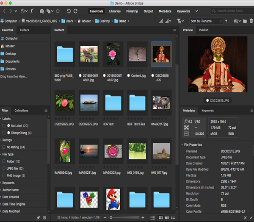Click the thumbnail size slider

coord(111,217)
